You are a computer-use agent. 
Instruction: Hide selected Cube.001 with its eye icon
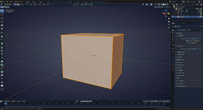coord(199,17)
